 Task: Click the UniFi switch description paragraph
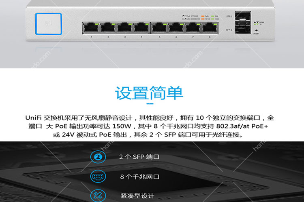(149, 126)
